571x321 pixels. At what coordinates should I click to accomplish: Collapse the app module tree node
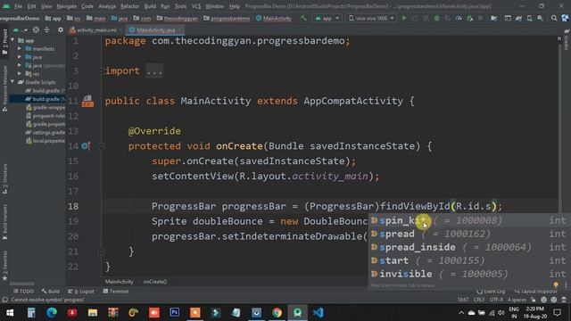pos(13,40)
